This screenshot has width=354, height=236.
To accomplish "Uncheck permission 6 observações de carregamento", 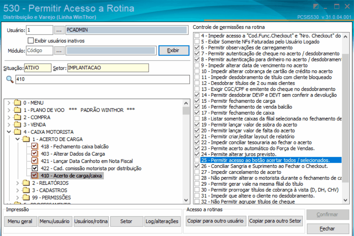I will tap(197, 48).
